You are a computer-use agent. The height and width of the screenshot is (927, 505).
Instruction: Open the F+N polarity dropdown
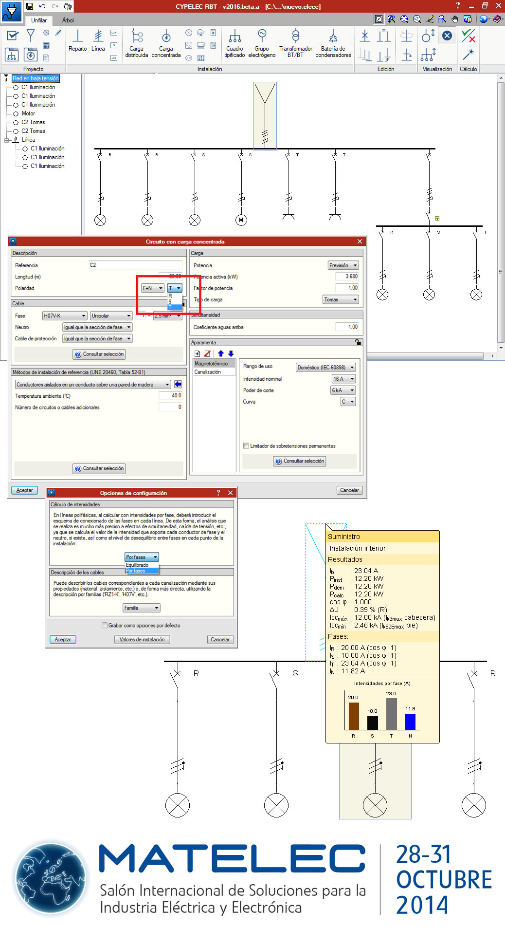tap(153, 288)
